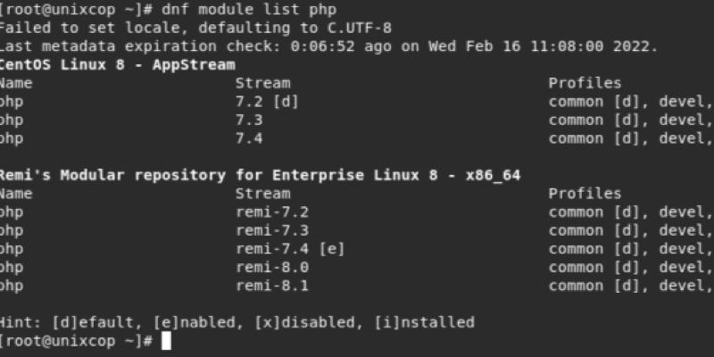Click the 'Last metadata expiration check' line
This screenshot has width=714, height=357.
pyautogui.click(x=328, y=46)
